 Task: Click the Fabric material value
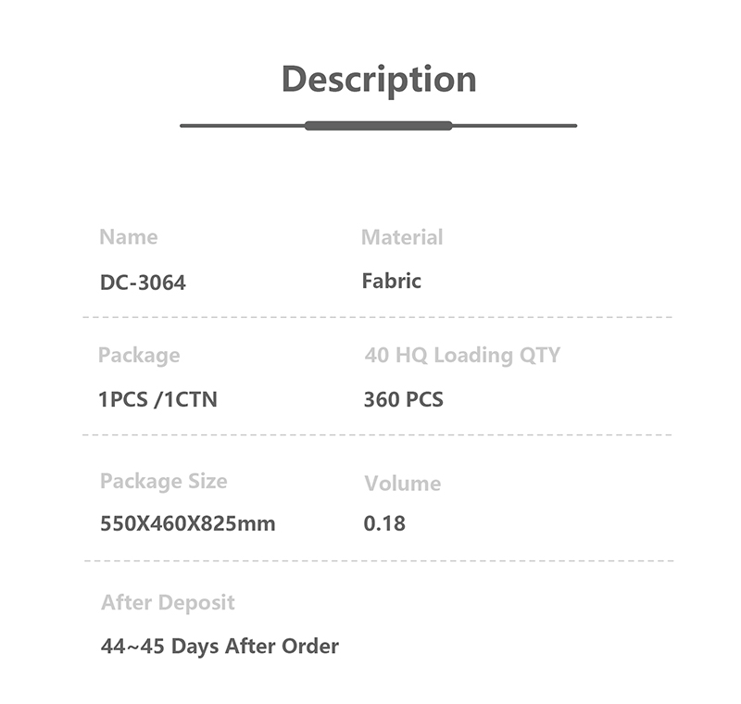pyautogui.click(x=391, y=281)
